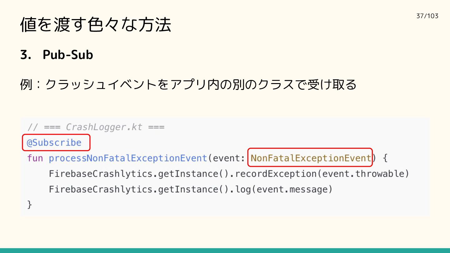Click recordException(event.throwable) call

322,174
